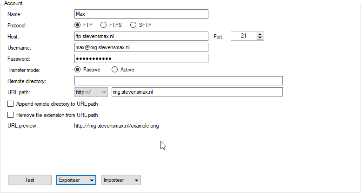This screenshot has width=361, height=193.
Task: Click into the Name field
Action: coord(141,14)
